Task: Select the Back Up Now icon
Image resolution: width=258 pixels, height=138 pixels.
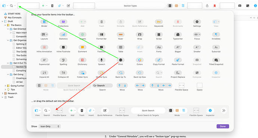Action: (x=139, y=73)
